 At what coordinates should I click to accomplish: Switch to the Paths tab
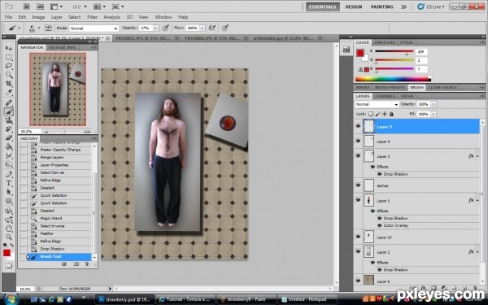click(x=407, y=96)
